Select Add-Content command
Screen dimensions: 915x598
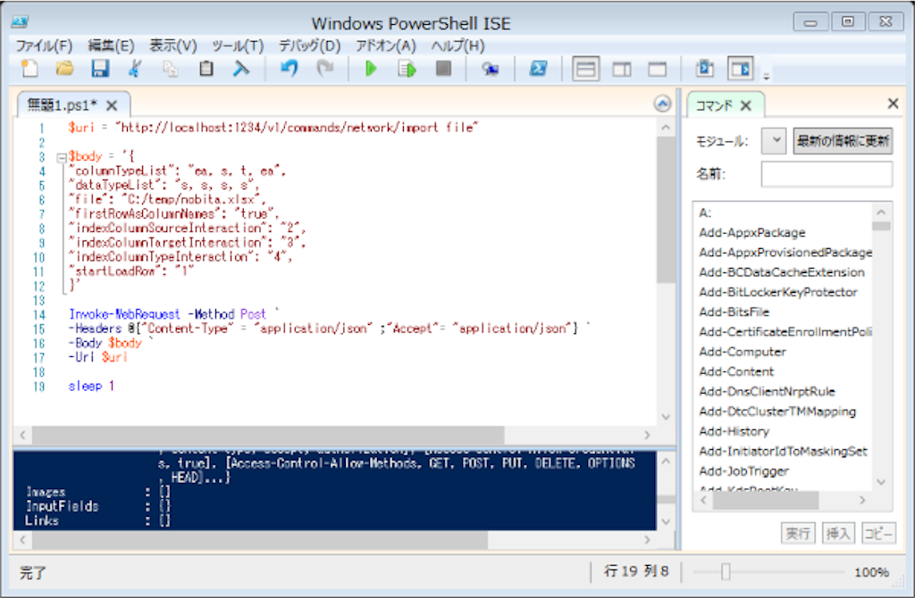[x=736, y=371]
